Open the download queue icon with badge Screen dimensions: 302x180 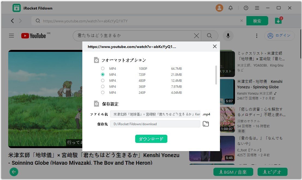click(278, 21)
